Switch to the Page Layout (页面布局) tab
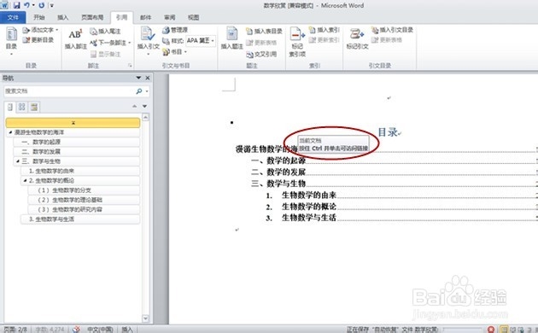 coord(92,17)
